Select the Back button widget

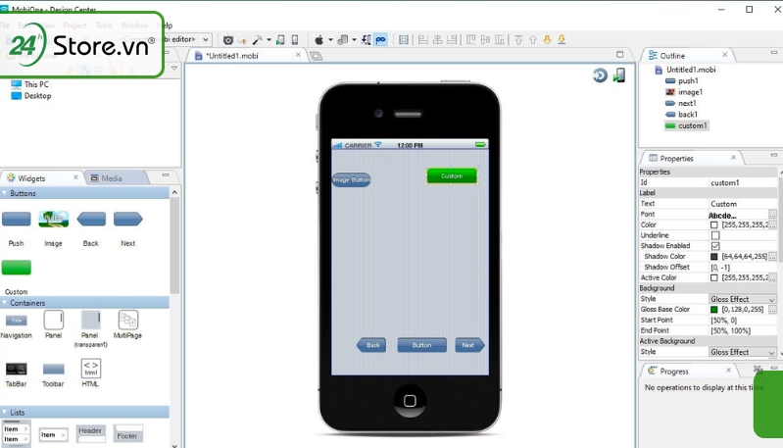(91, 219)
